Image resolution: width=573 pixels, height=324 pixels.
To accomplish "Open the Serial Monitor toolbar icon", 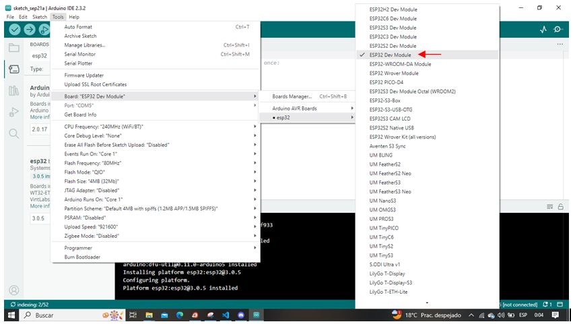I will click(x=558, y=30).
